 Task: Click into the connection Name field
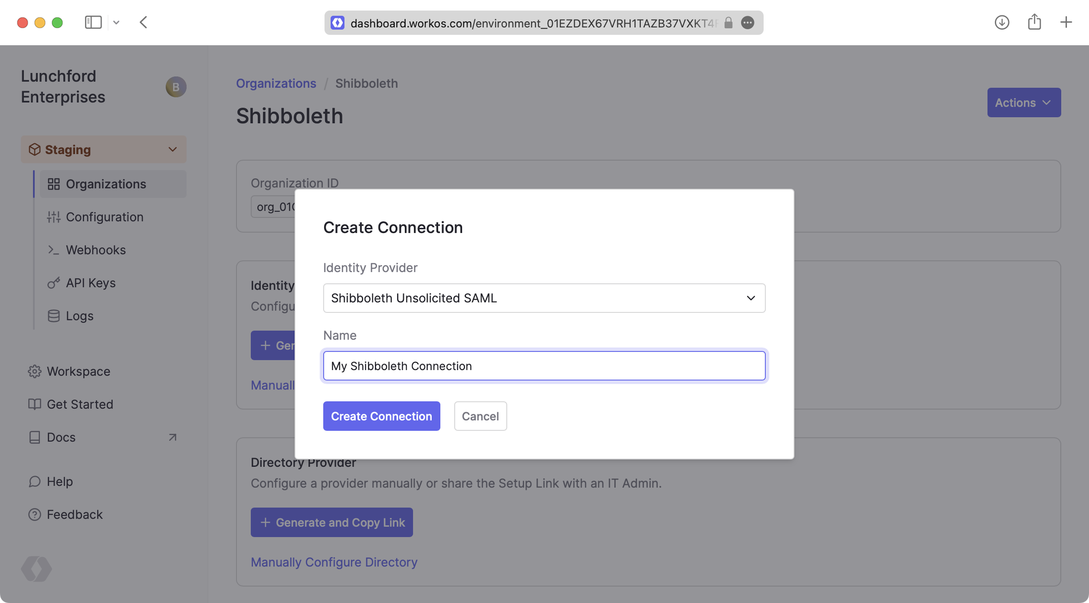(x=544, y=366)
